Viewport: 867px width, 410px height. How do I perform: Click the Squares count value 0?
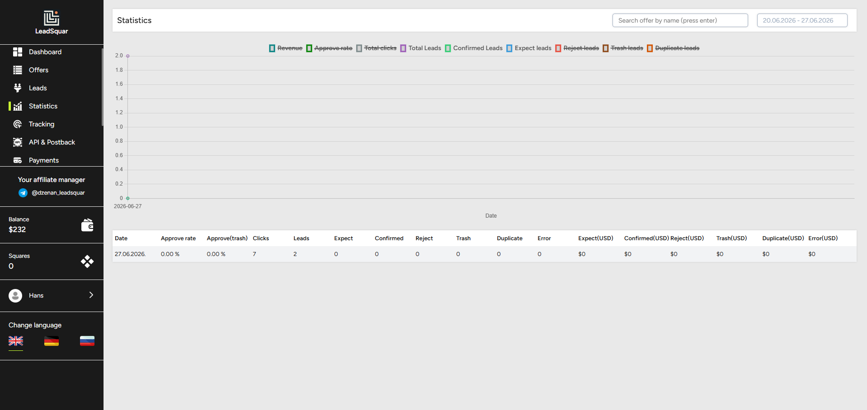tap(11, 266)
